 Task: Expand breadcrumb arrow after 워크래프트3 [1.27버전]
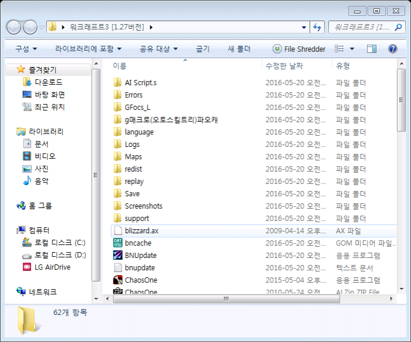151,27
